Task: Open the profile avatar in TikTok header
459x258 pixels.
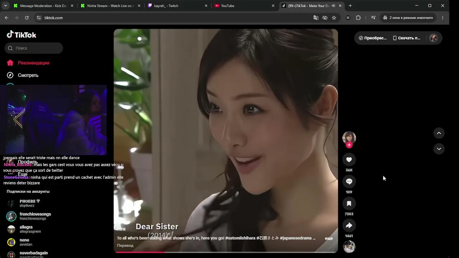Action: point(434,38)
